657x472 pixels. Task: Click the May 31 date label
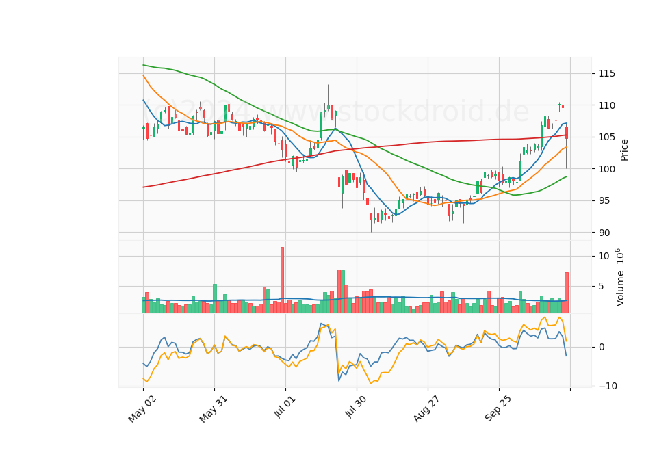coord(214,409)
